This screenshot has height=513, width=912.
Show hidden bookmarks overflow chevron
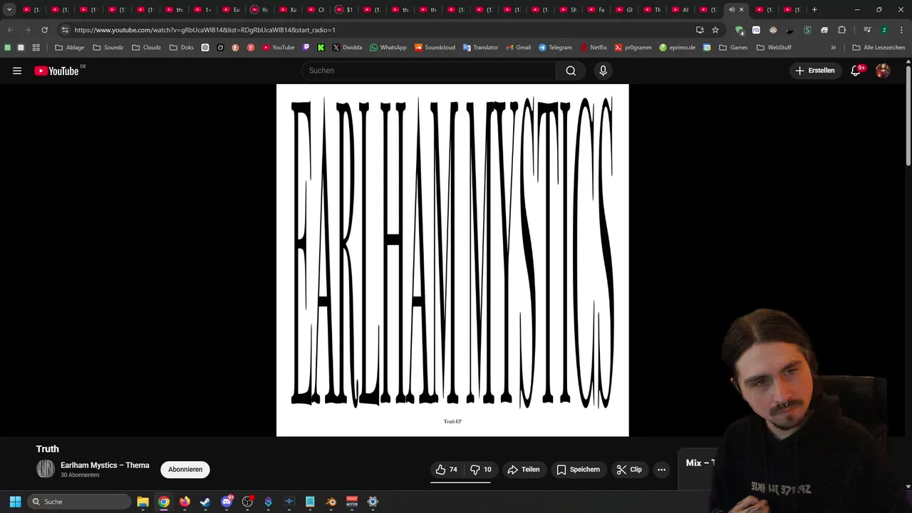tap(833, 48)
